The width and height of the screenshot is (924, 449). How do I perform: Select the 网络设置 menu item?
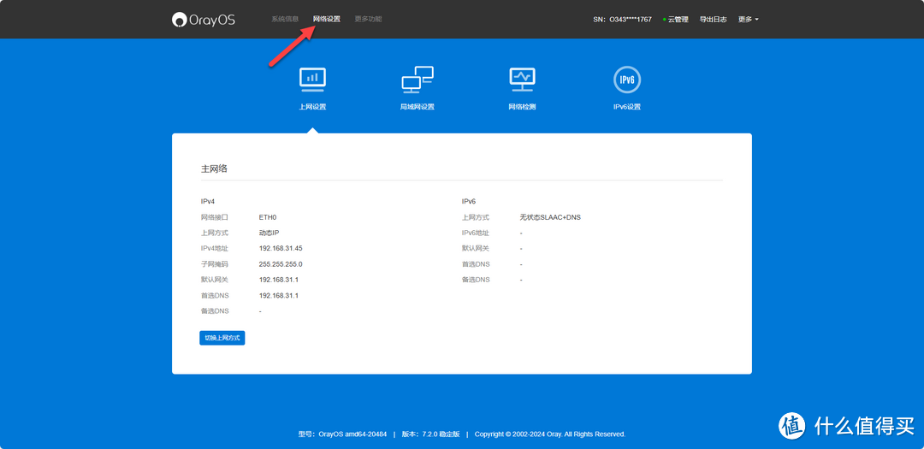coord(326,19)
